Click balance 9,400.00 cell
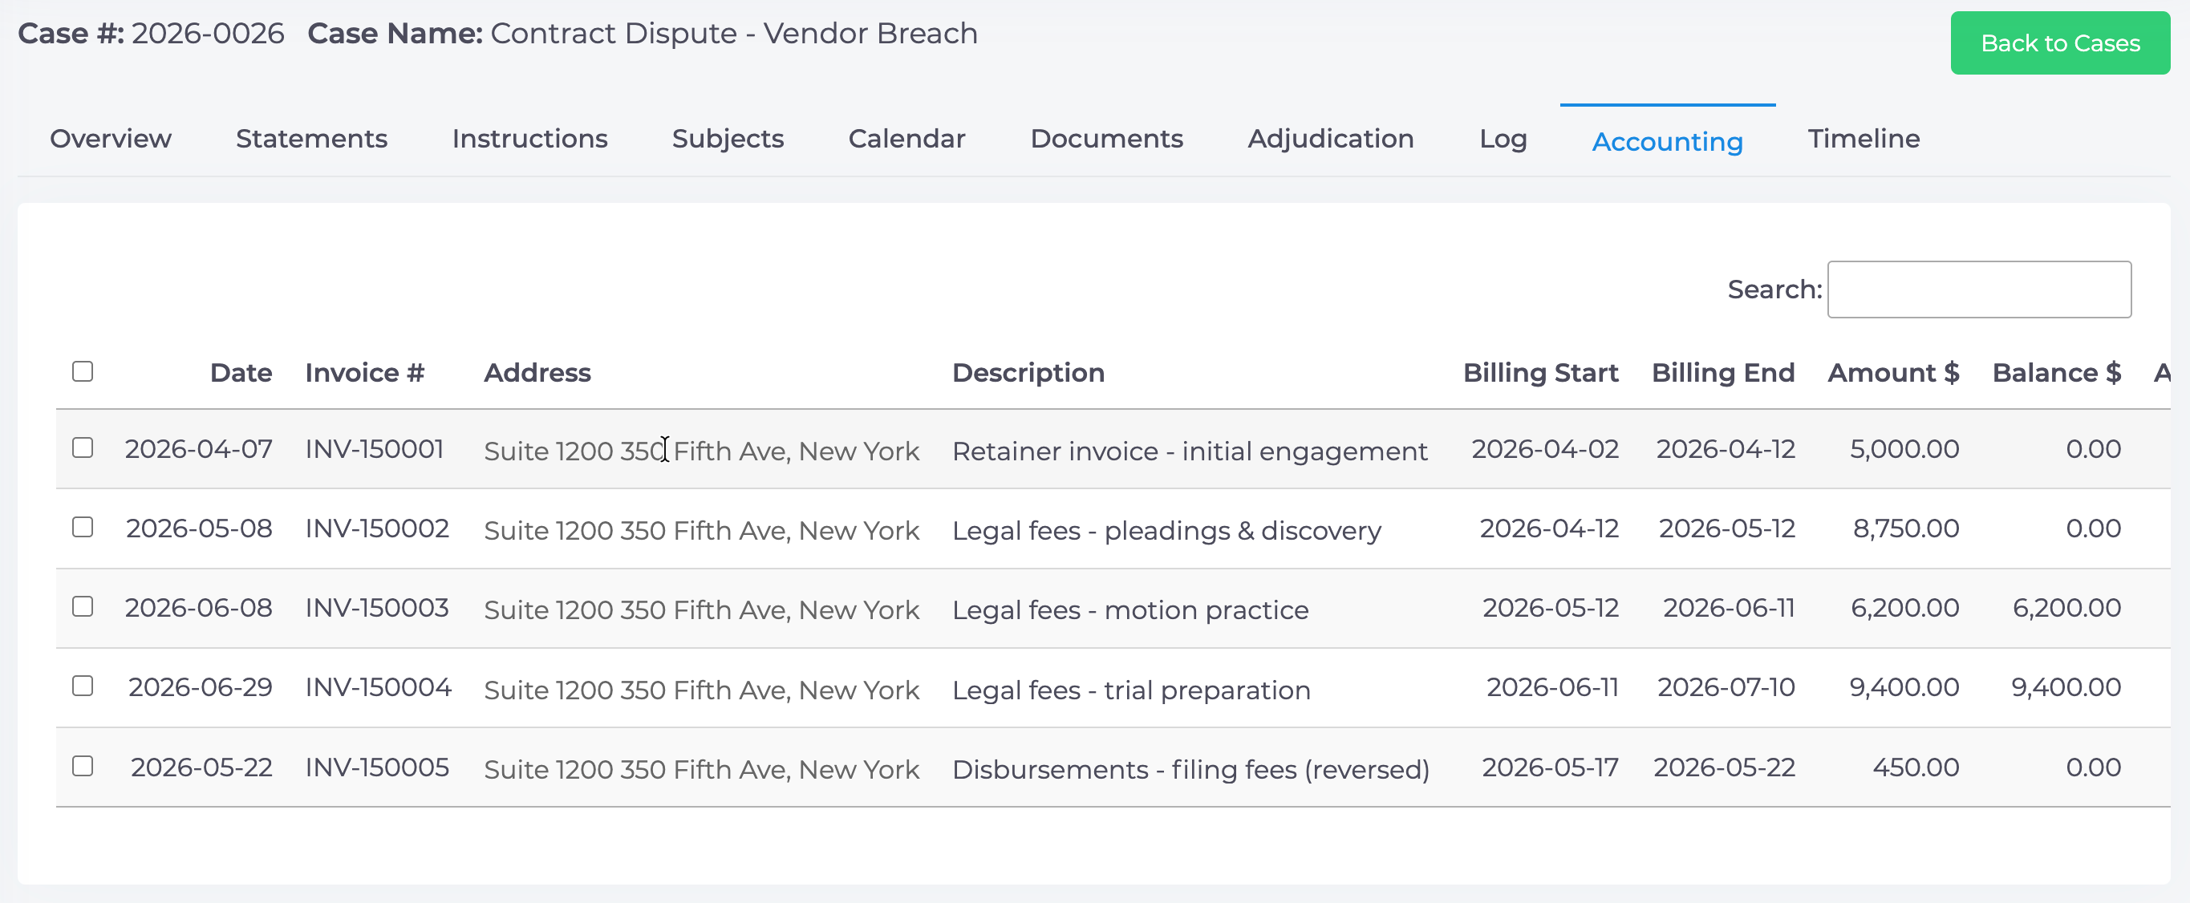 (x=2066, y=687)
